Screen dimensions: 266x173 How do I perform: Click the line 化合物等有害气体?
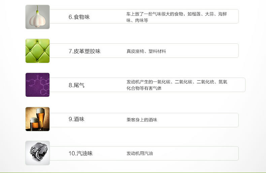coord(144,88)
